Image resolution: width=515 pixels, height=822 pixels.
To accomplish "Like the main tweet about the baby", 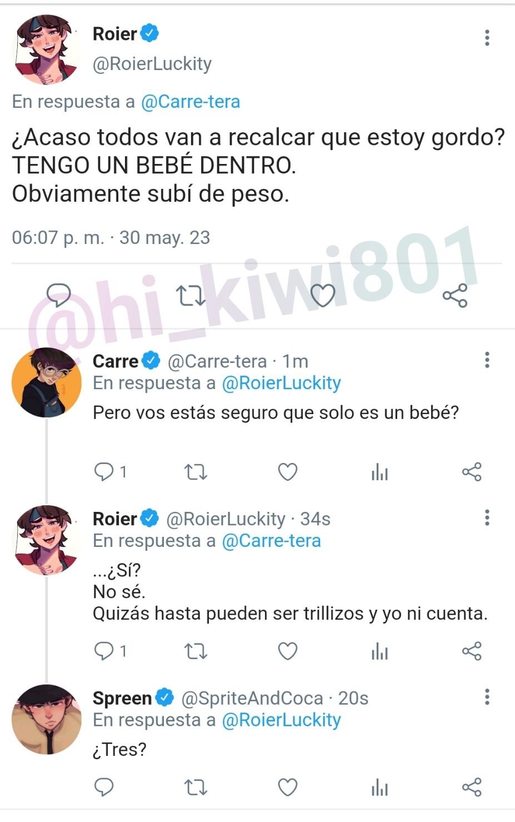I will click(323, 296).
